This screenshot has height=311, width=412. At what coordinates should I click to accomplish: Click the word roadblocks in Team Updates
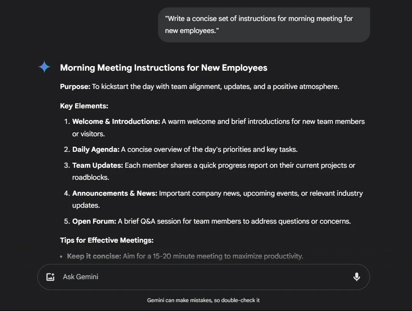91,177
